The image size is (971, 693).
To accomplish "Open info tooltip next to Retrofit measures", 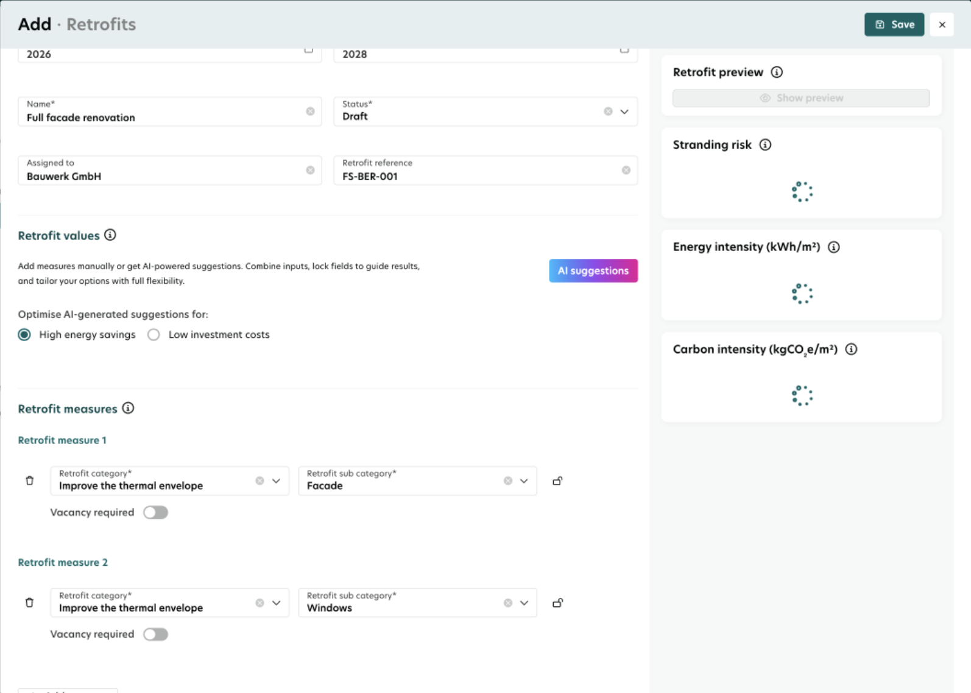I will tap(128, 408).
